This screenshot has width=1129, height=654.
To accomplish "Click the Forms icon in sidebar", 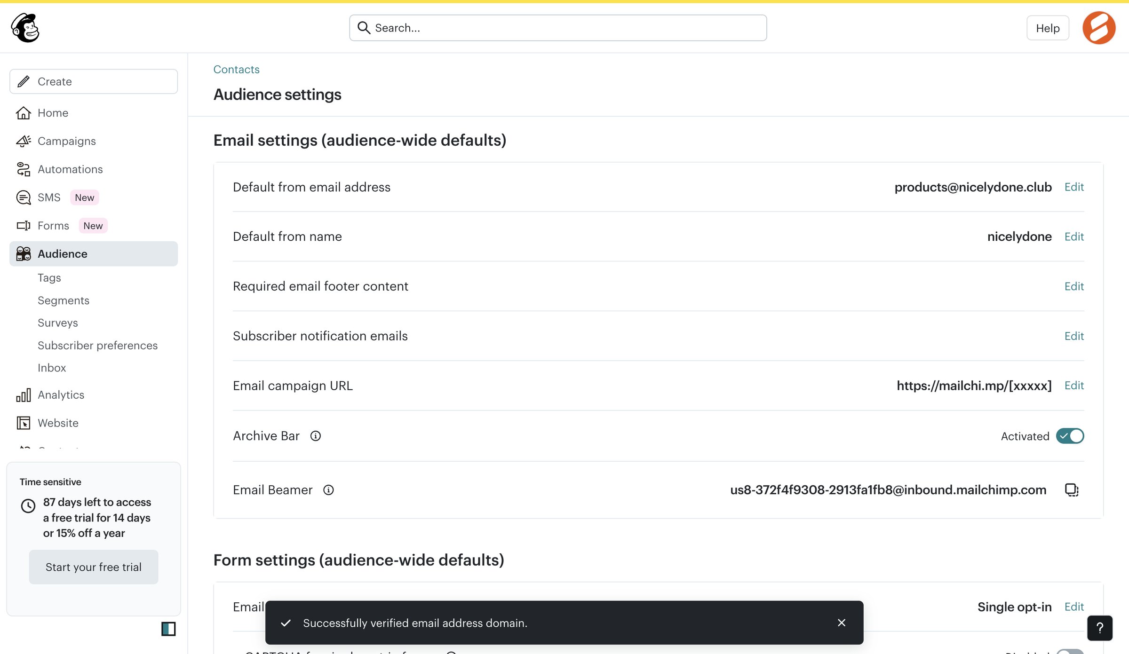I will 24,226.
